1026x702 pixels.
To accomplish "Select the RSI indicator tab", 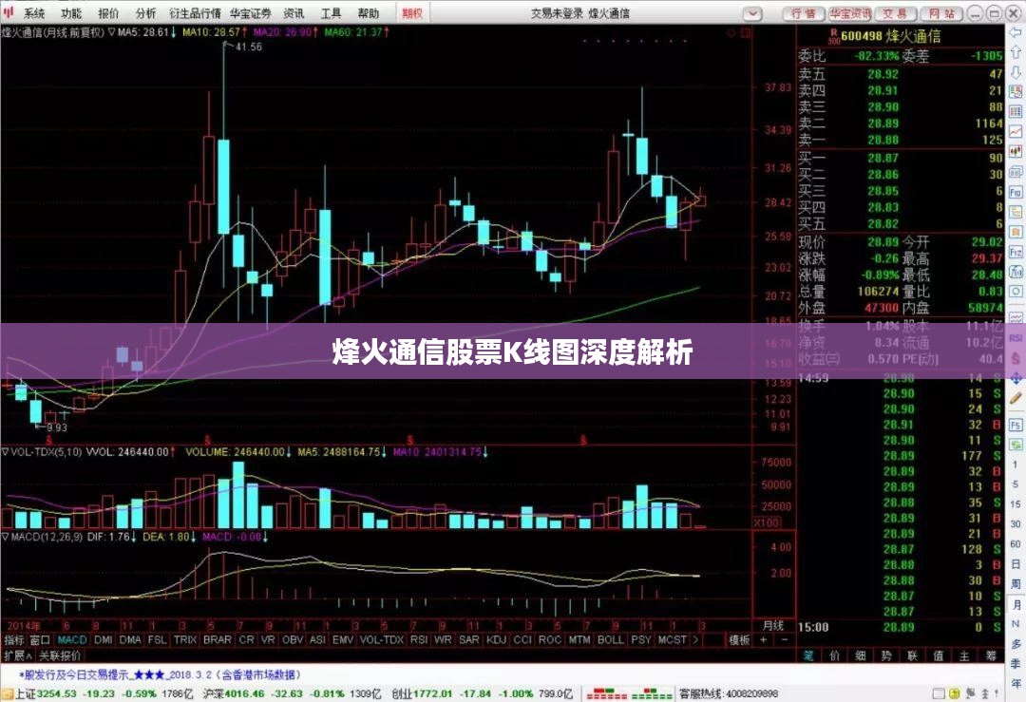I will (419, 640).
